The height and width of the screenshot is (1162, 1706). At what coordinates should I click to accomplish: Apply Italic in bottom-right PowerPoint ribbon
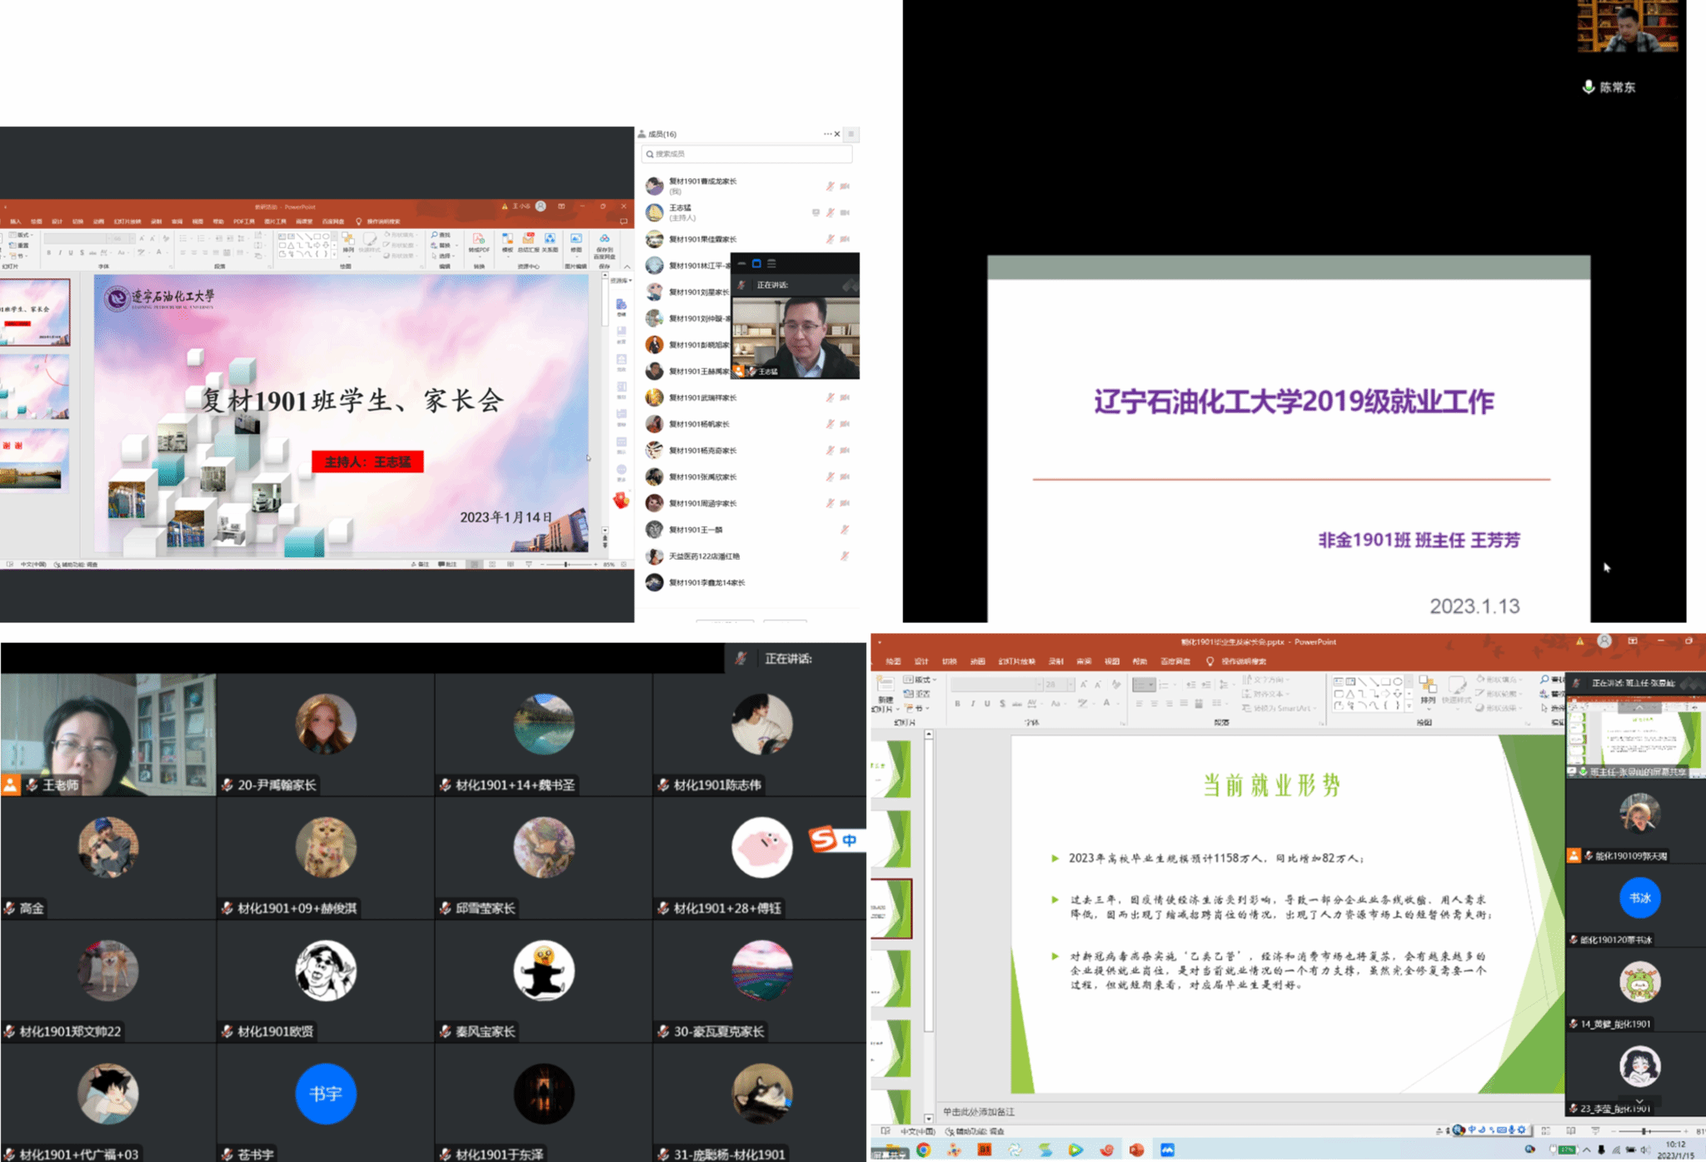[x=972, y=704]
